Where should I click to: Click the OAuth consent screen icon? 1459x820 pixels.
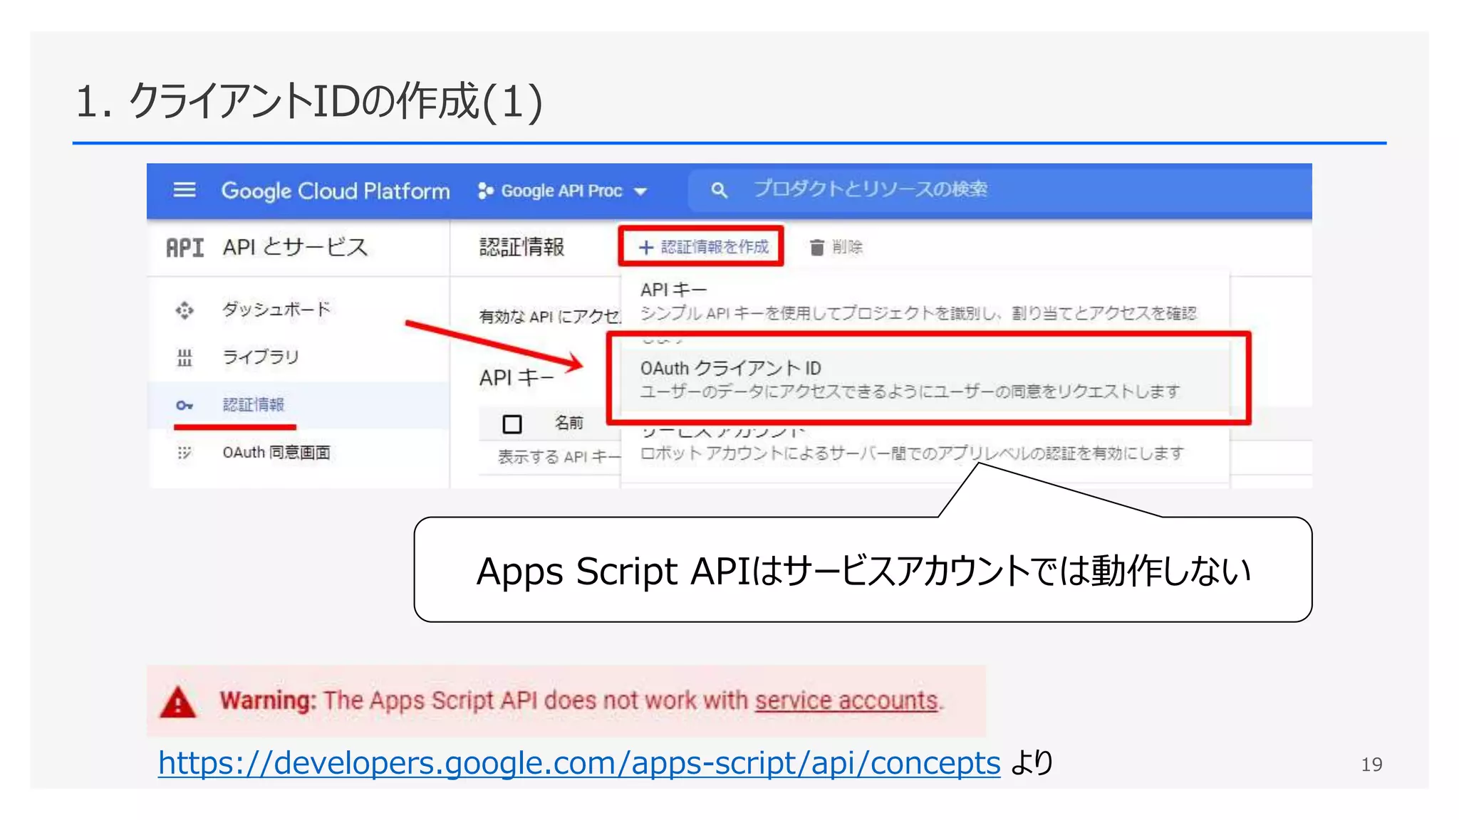(185, 453)
